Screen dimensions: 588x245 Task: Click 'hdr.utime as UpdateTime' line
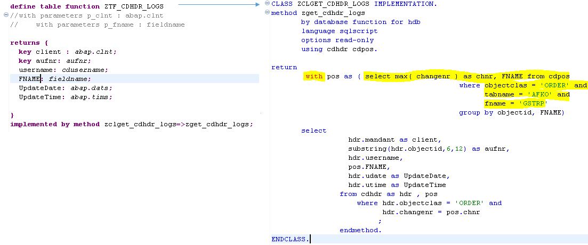coord(397,185)
